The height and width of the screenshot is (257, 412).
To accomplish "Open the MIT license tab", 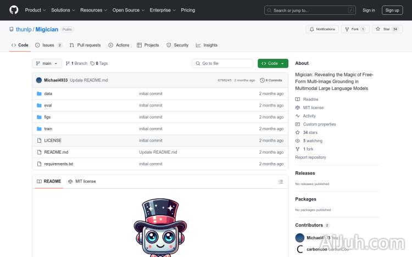I will pos(82,181).
